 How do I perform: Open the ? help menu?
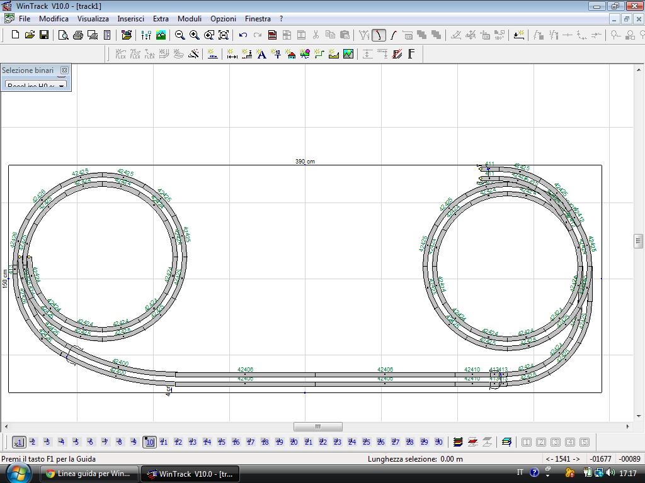click(x=282, y=18)
